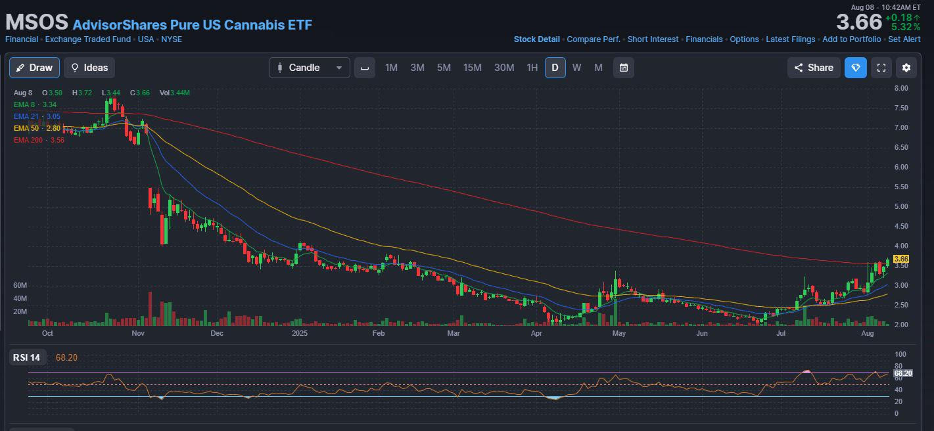The image size is (934, 431).
Task: Click the pencil icon in the Draw button
Action: 20,68
